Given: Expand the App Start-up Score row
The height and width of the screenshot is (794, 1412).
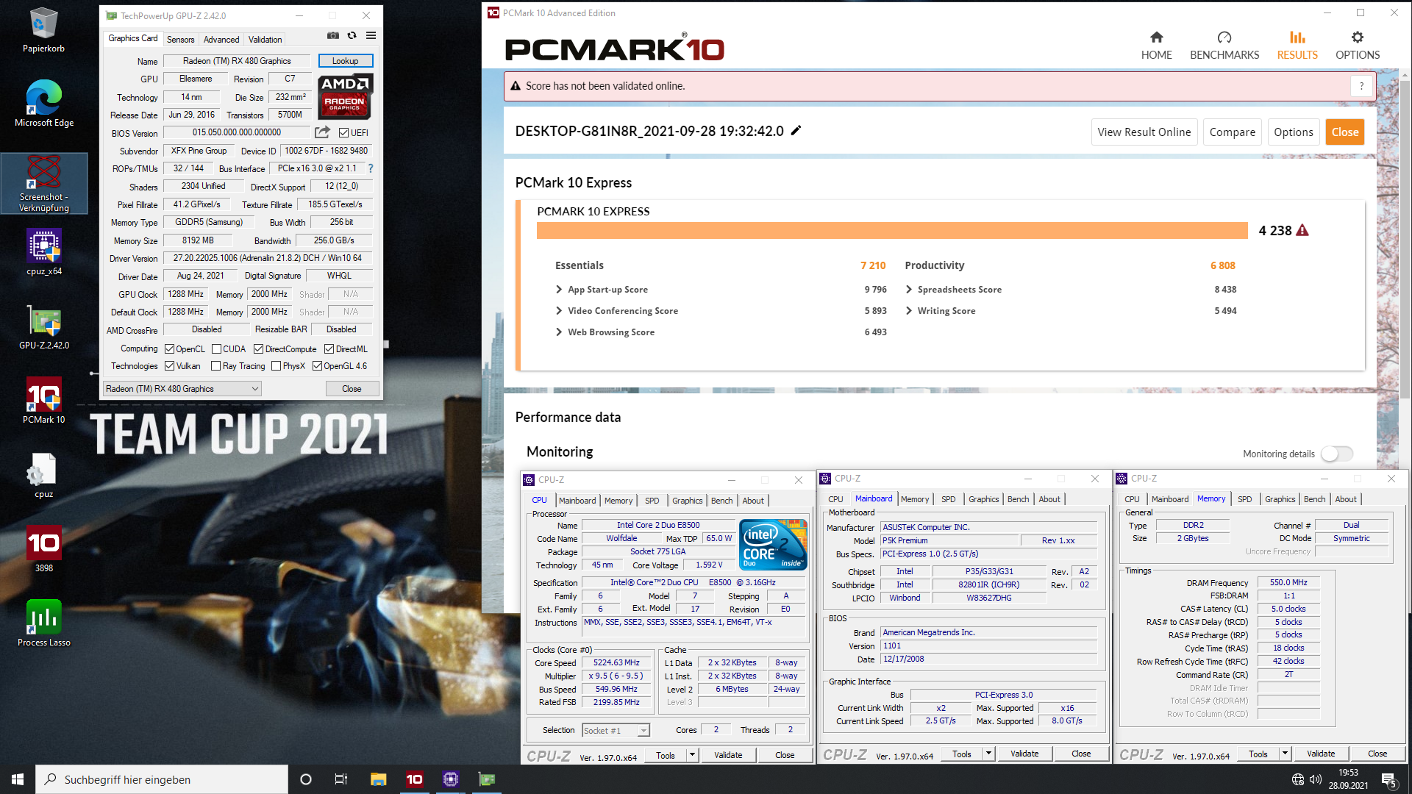Looking at the screenshot, I should pyautogui.click(x=559, y=290).
